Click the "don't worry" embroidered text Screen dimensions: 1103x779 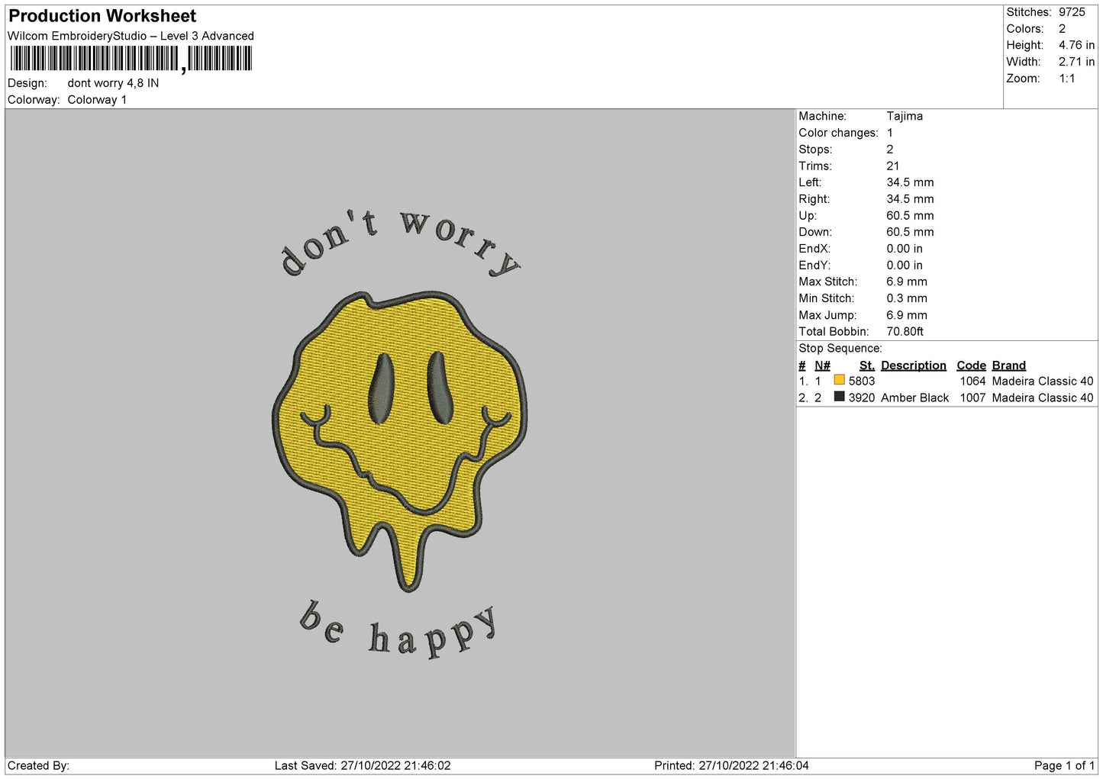(400, 243)
